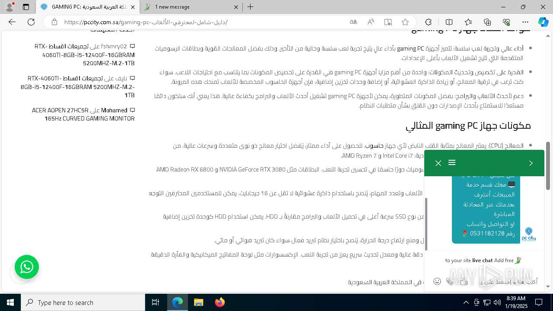Screen dimensions: 553x311
Task: Select the heading مكونات جهاز gaming PC المثالي
Action: (x=468, y=126)
